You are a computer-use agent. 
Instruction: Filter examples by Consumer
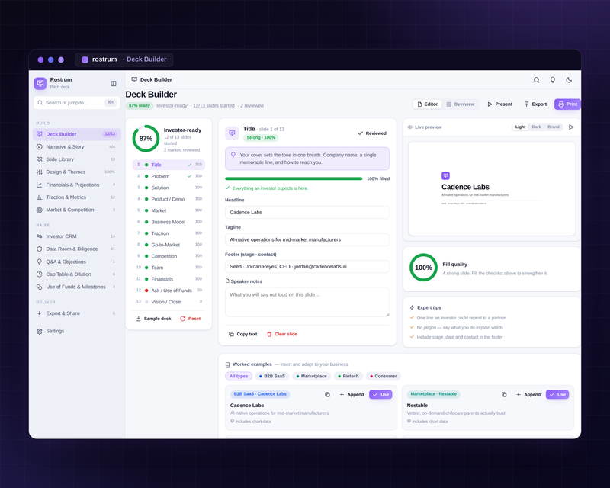click(x=384, y=376)
